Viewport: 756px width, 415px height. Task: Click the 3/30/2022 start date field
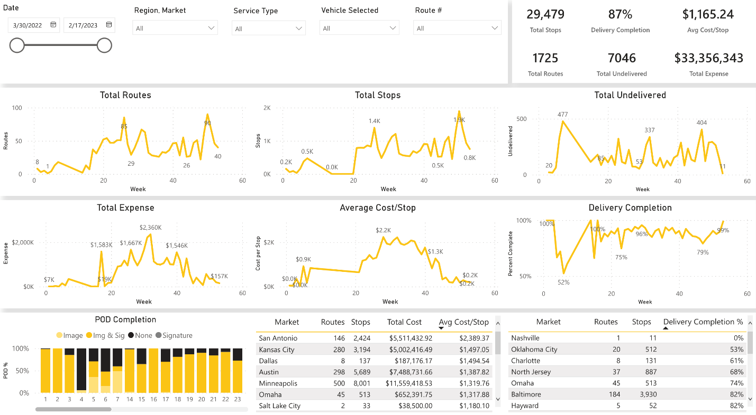[x=30, y=25]
